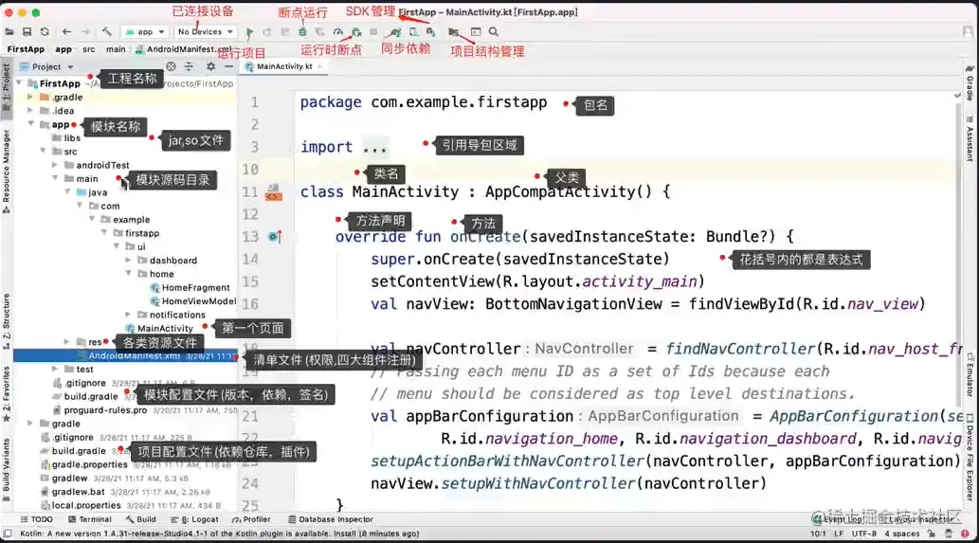The image size is (979, 543).
Task: Select MainActivity file in project tree
Action: pyautogui.click(x=159, y=328)
